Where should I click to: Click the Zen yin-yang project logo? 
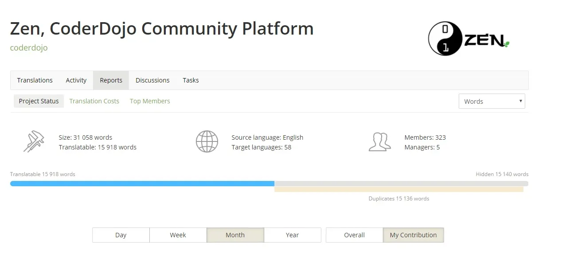click(x=469, y=39)
